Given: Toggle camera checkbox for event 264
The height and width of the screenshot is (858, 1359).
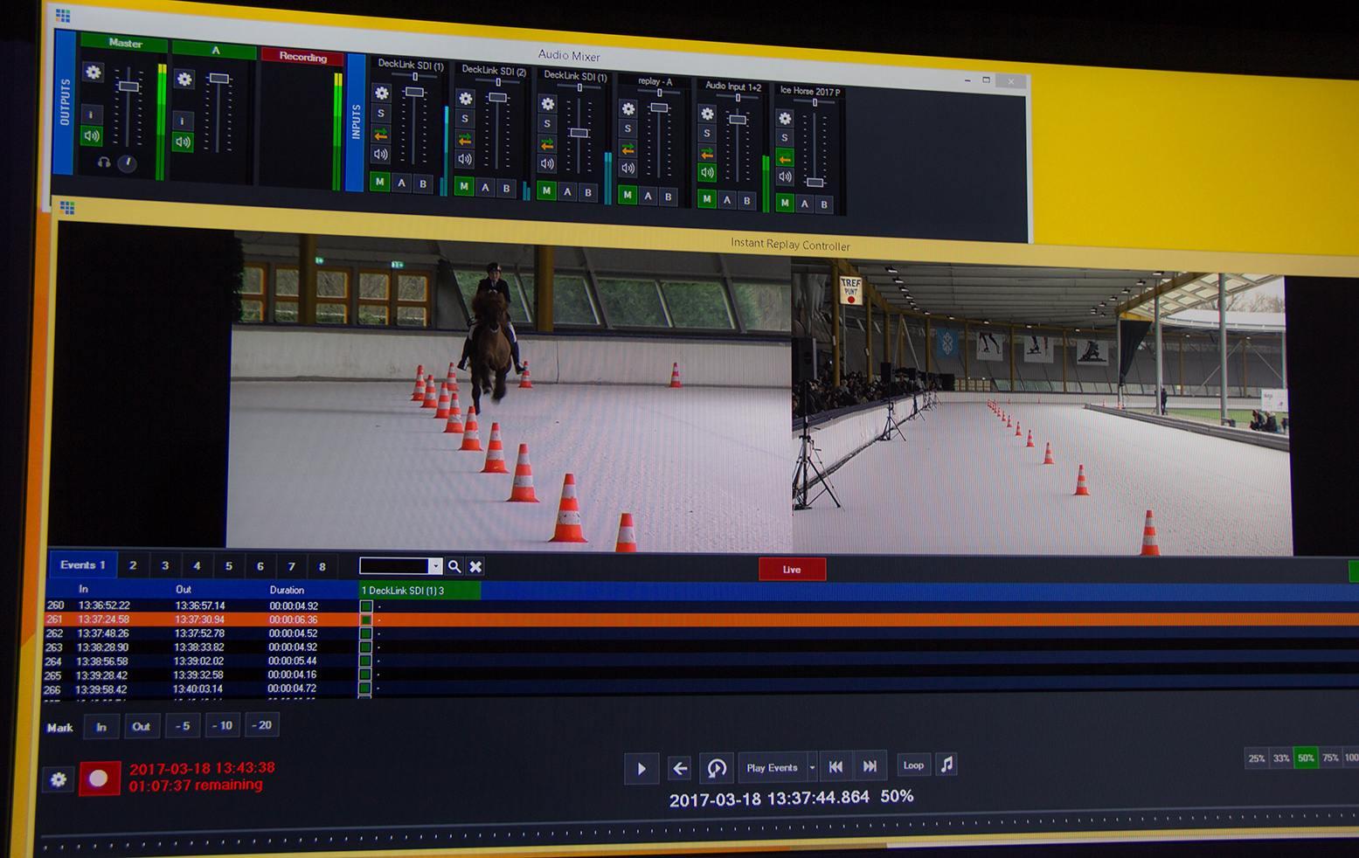Looking at the screenshot, I should coord(365,661).
